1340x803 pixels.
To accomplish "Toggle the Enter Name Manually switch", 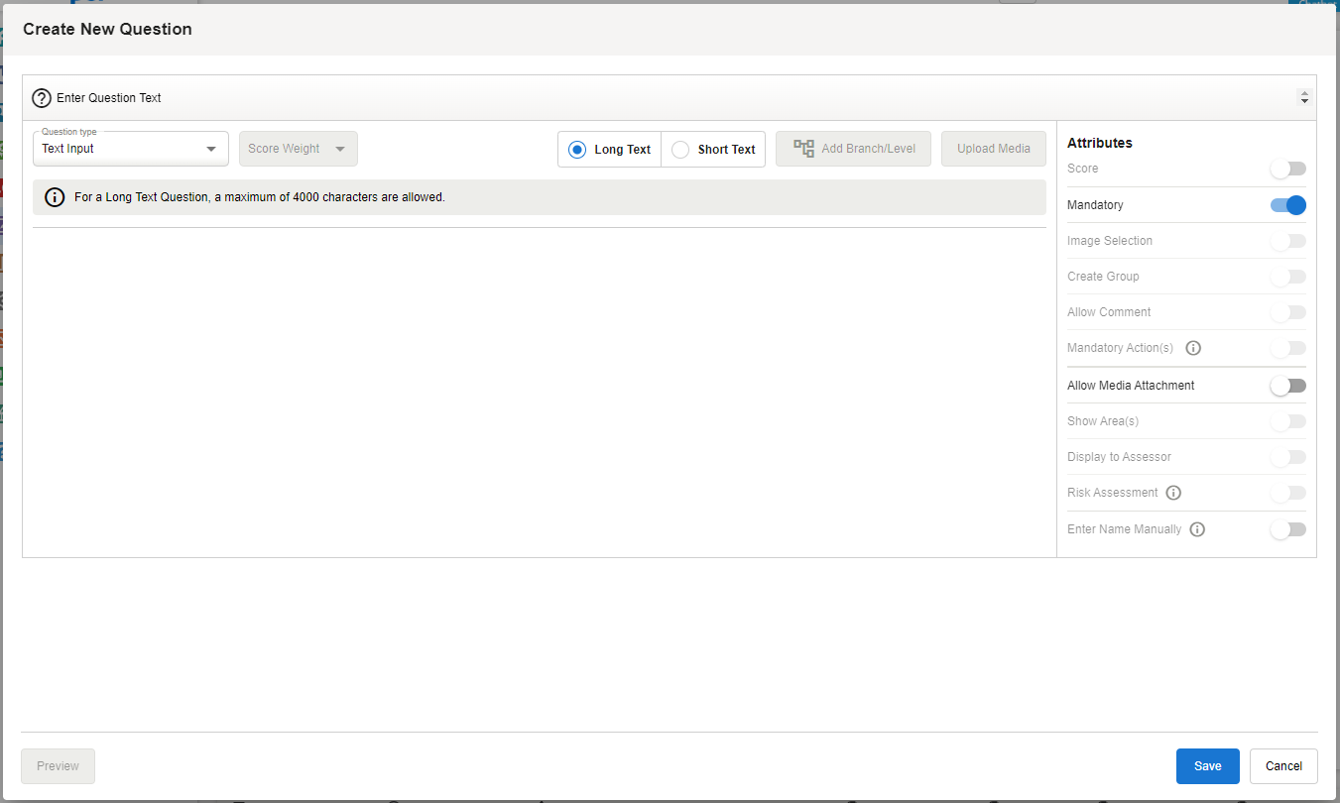I will click(x=1288, y=529).
